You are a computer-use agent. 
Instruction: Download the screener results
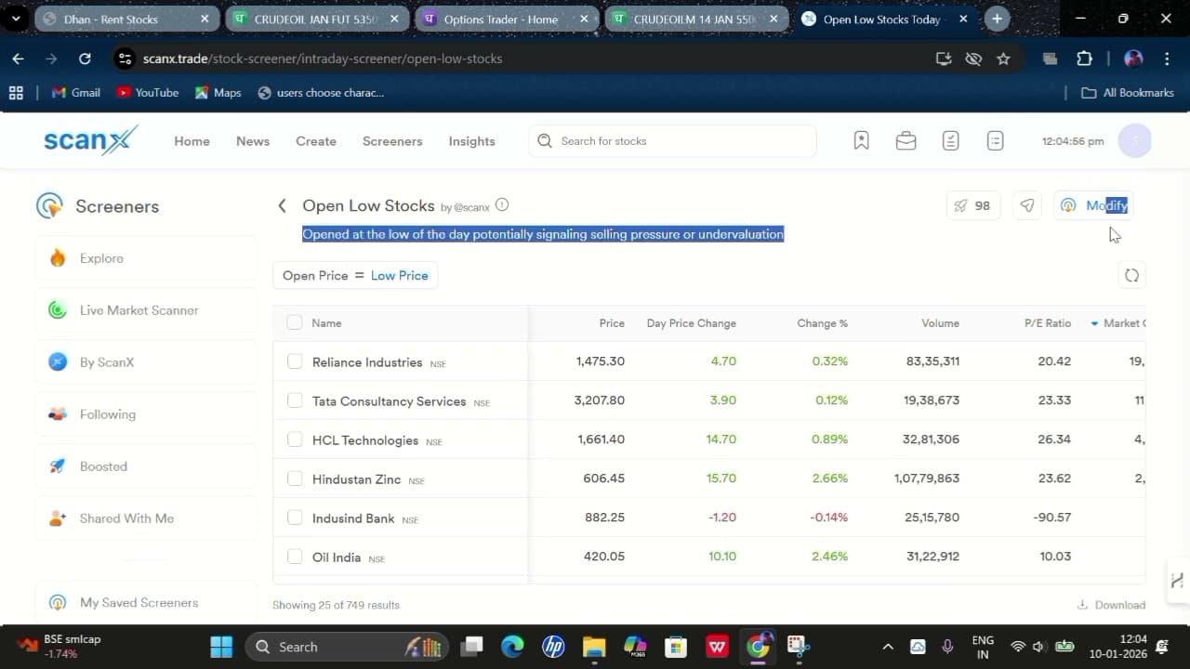click(1111, 605)
